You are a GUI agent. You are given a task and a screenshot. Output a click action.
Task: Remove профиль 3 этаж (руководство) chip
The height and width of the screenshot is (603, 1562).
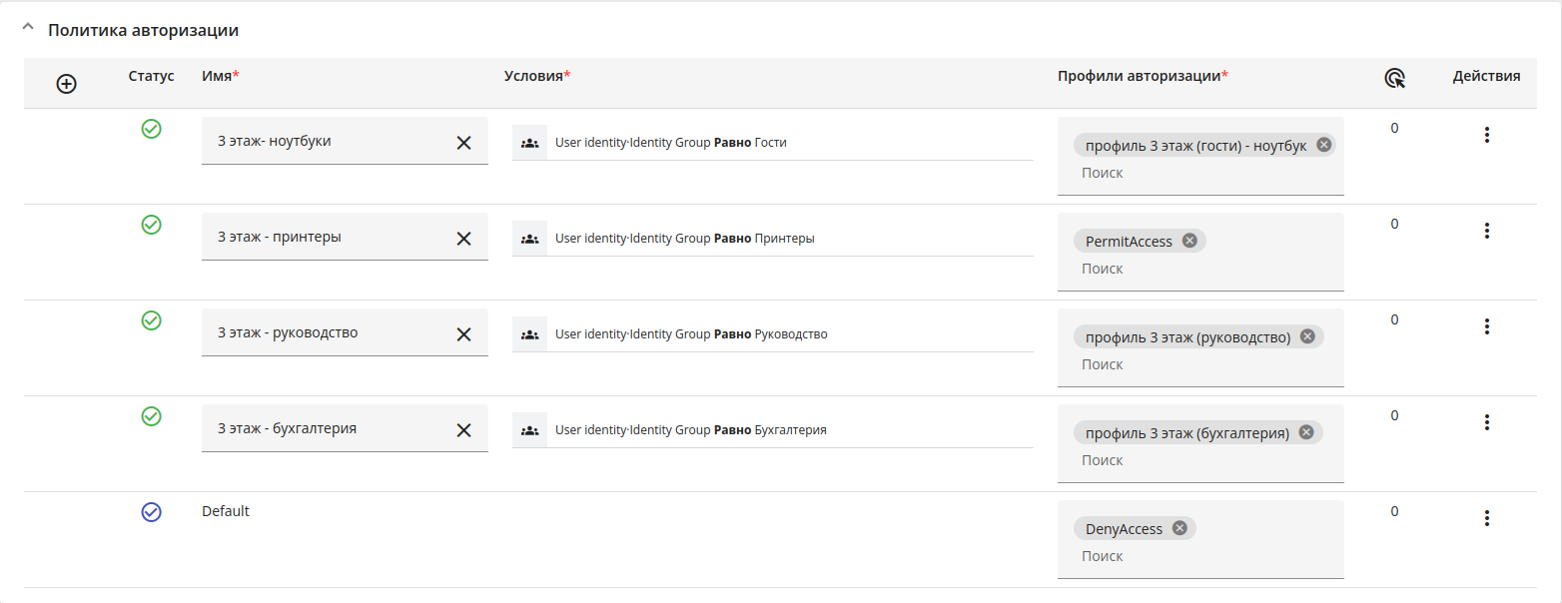[x=1307, y=336]
